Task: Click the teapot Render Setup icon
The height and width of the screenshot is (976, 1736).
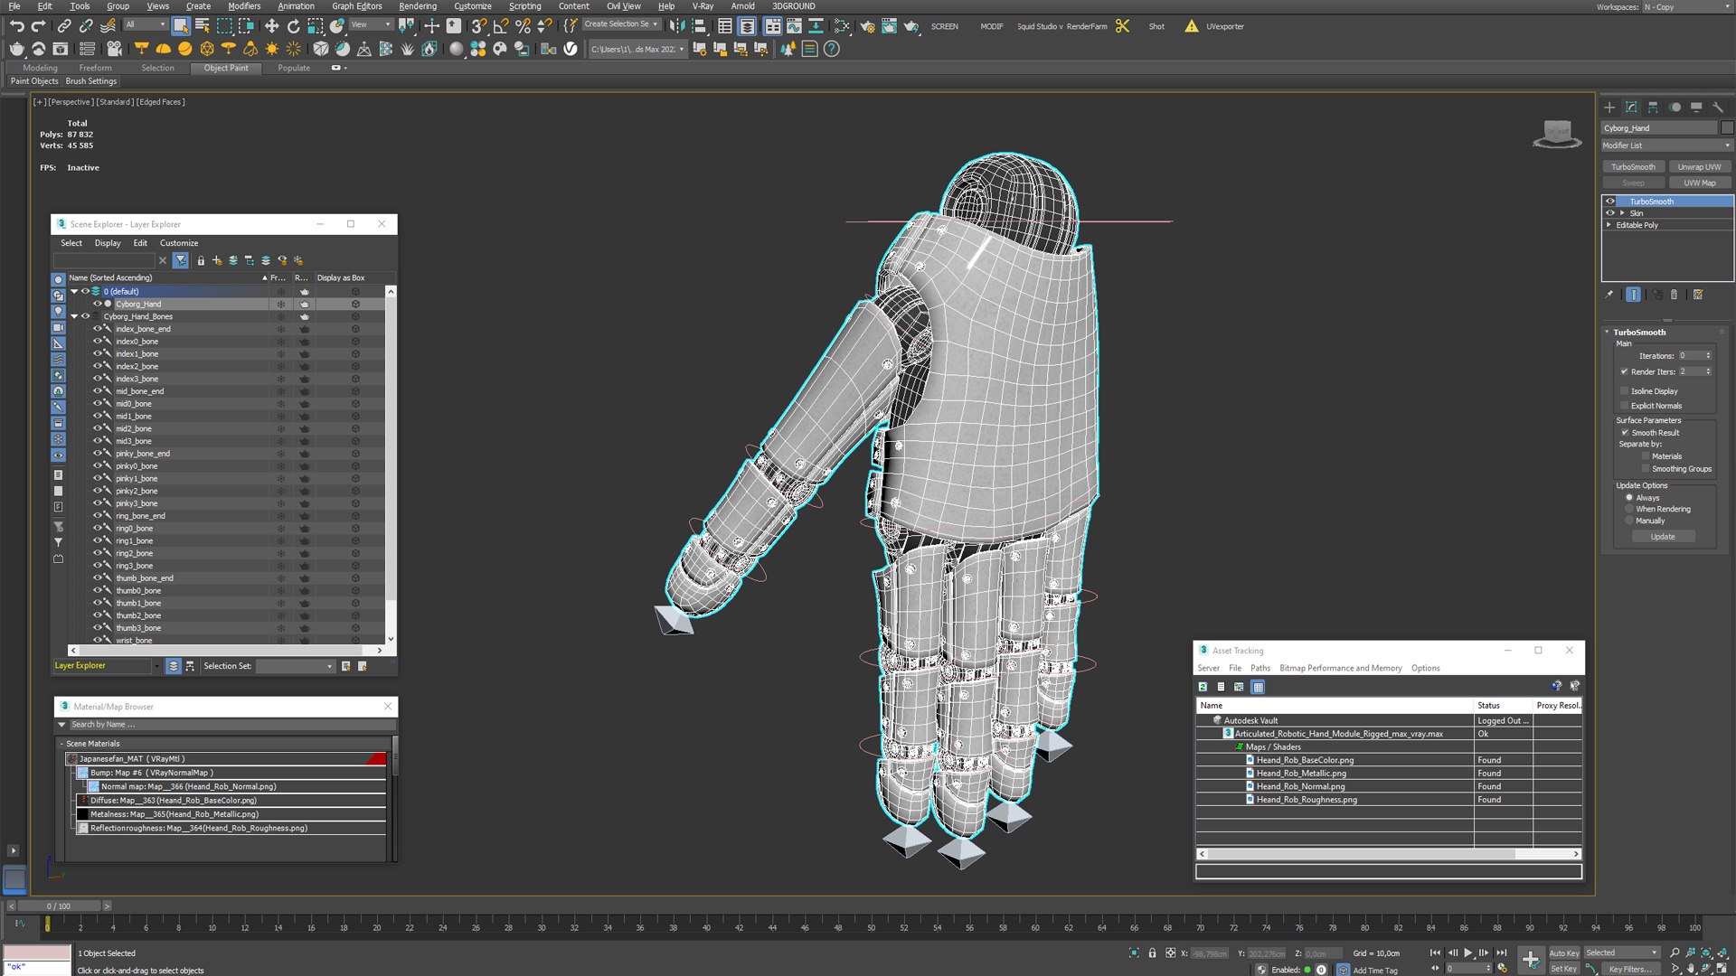Action: (868, 26)
